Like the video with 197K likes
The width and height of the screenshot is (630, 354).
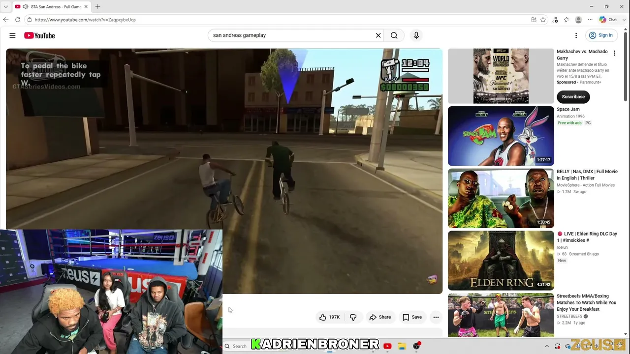[x=329, y=317]
